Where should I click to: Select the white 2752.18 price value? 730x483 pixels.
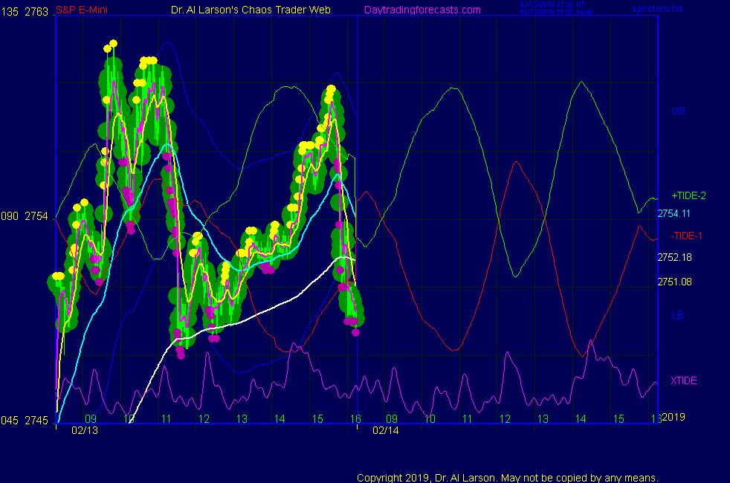tap(674, 257)
